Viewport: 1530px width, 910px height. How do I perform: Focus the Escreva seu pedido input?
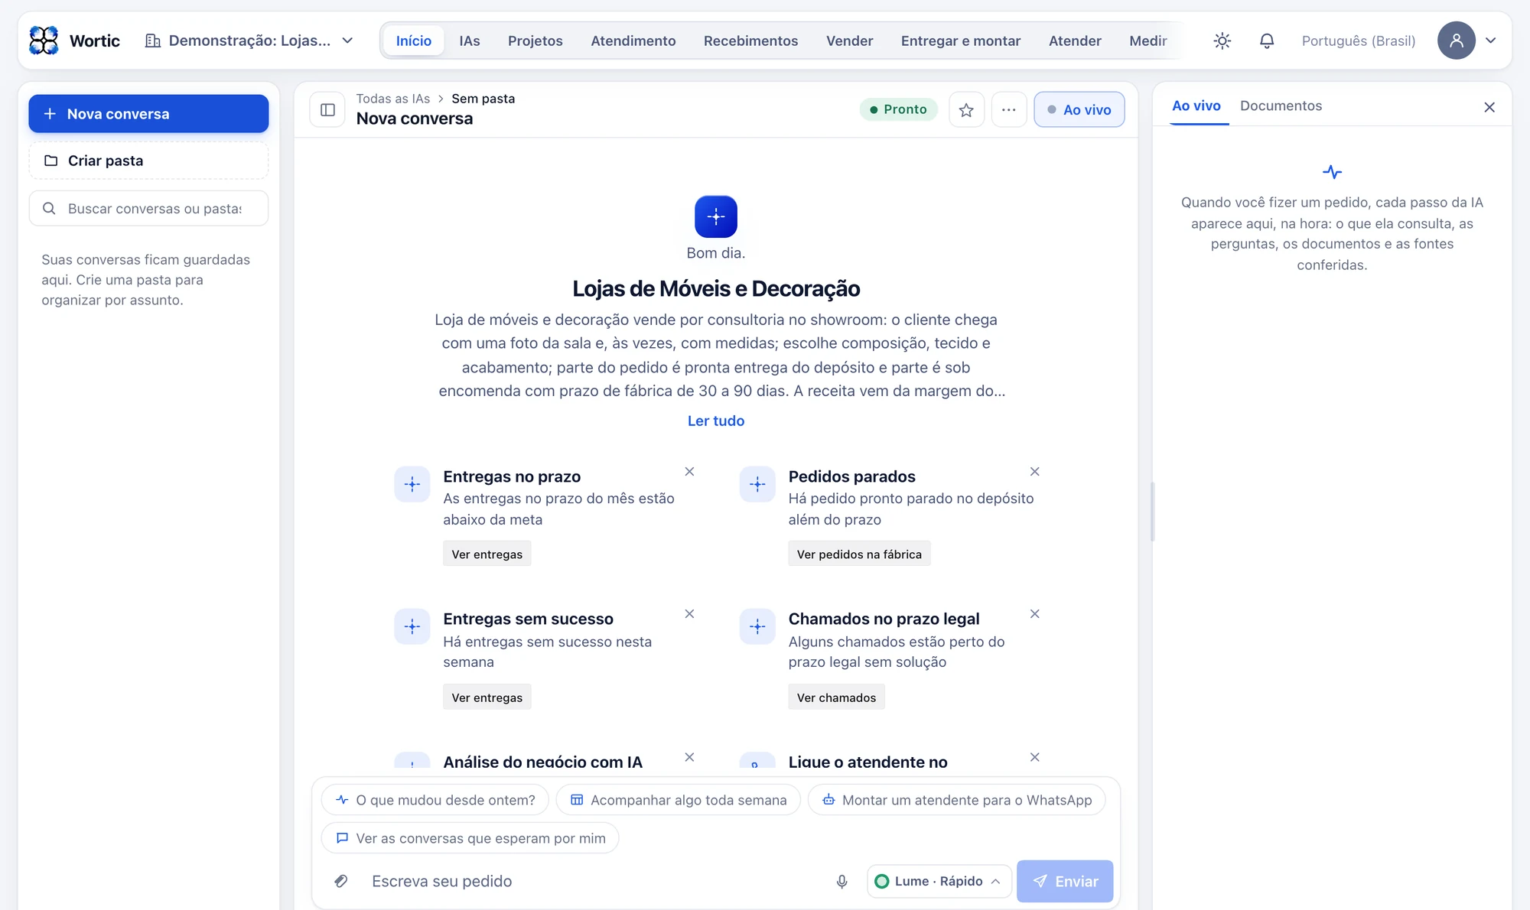tap(594, 881)
